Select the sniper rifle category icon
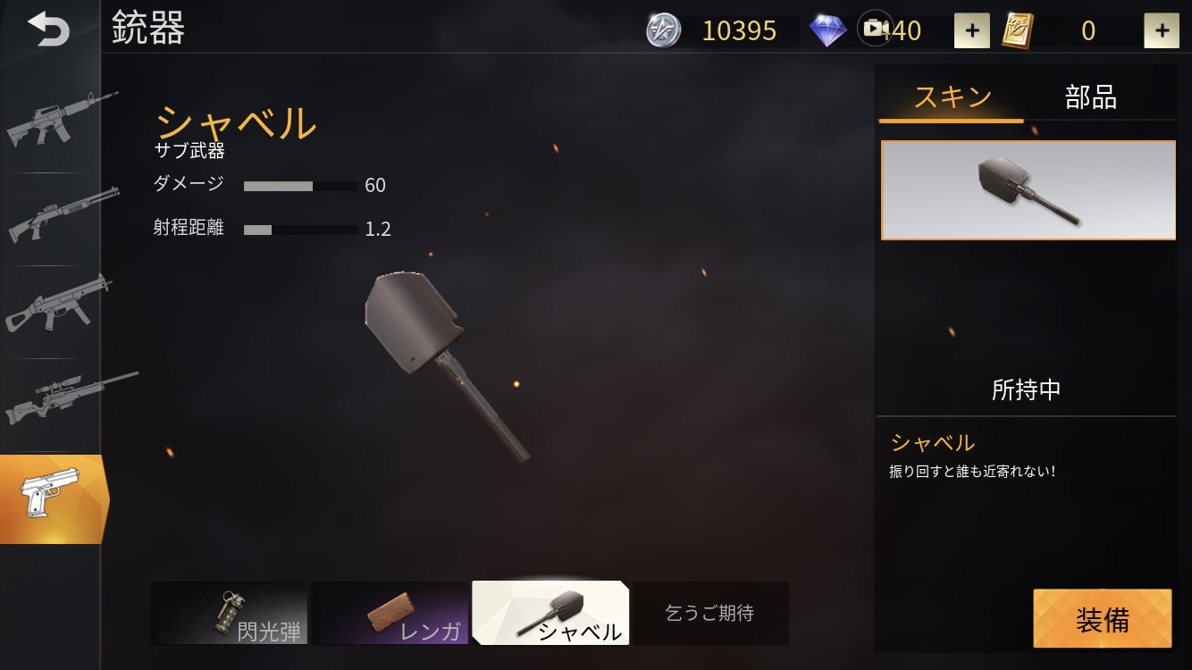 [69, 399]
